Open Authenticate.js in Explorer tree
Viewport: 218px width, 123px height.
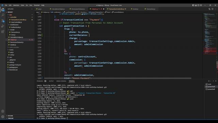coord(16,27)
